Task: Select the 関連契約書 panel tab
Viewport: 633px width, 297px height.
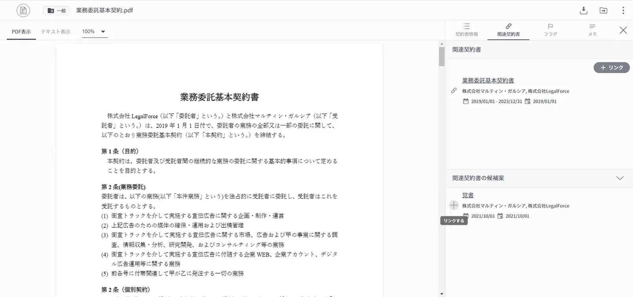Action: point(508,30)
